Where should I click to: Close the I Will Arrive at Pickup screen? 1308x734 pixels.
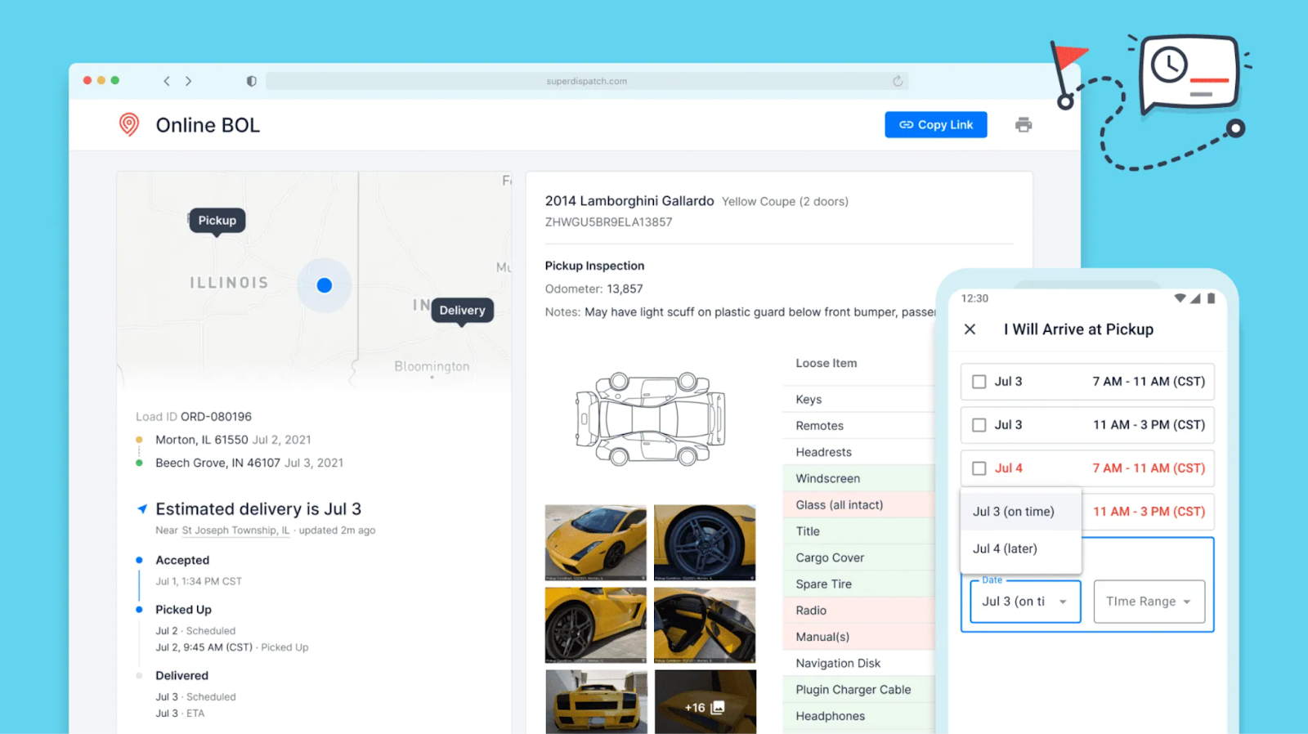click(970, 329)
